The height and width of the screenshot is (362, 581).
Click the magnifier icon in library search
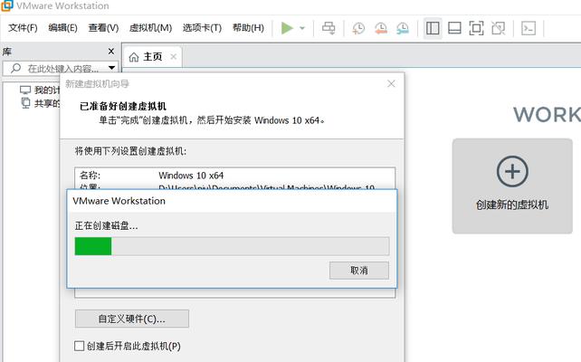[15, 68]
